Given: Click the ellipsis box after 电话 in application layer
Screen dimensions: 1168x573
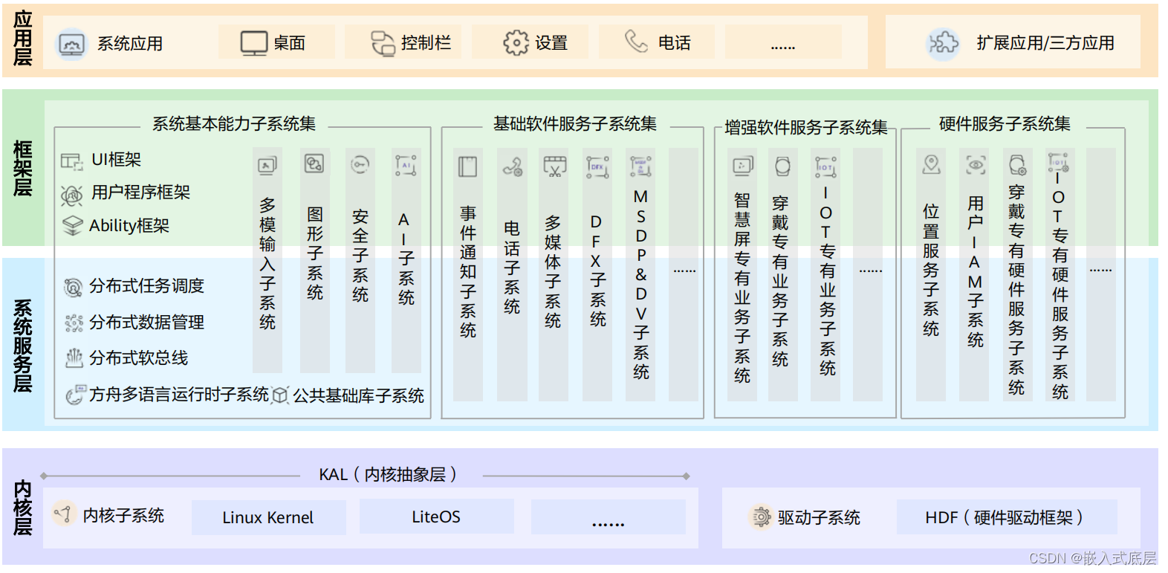Looking at the screenshot, I should pos(783,42).
